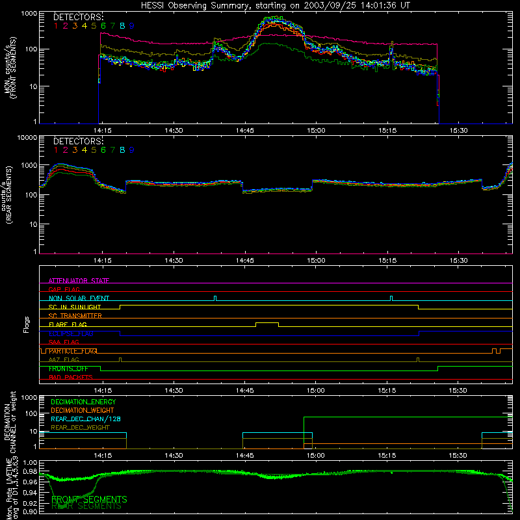Click the PARTICLE_FLAG label

click(x=73, y=351)
